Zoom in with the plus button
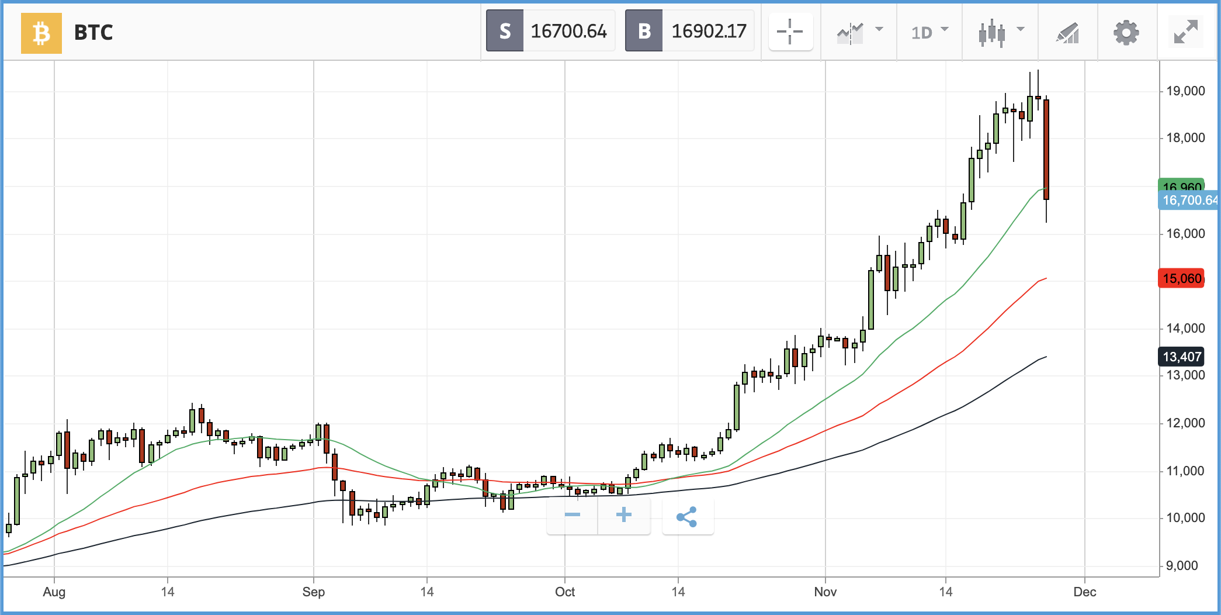1221x615 pixels. click(x=624, y=515)
